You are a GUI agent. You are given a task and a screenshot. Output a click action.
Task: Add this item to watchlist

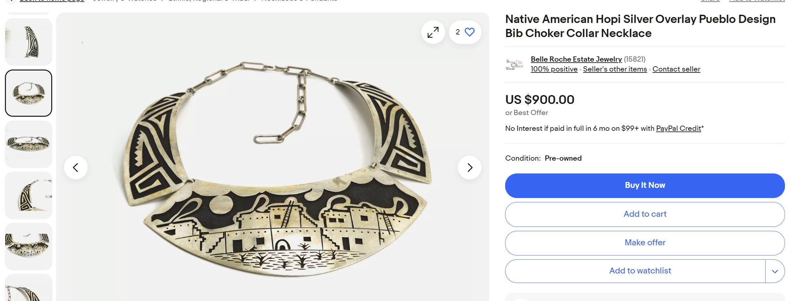[640, 271]
